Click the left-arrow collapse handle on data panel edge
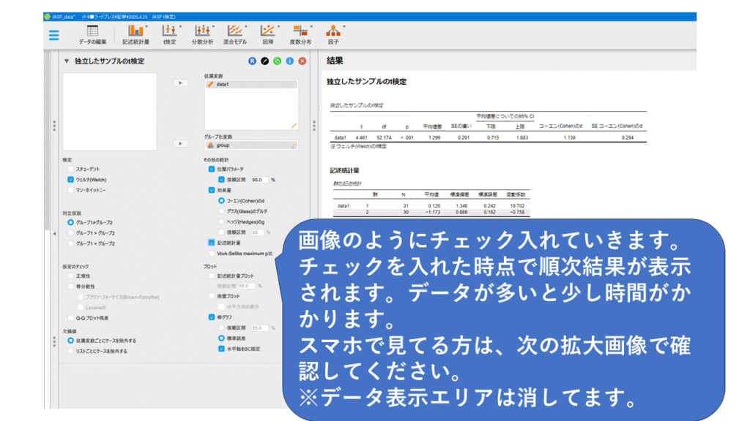The width and height of the screenshot is (750, 421). [x=54, y=233]
